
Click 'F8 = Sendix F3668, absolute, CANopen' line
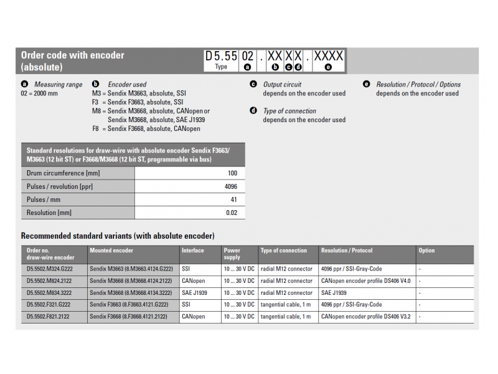[146, 128]
